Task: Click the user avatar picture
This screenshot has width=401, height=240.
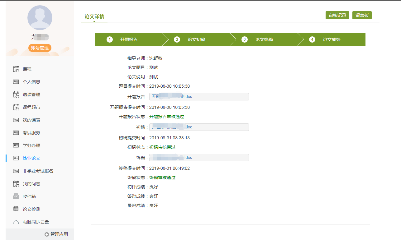Action: pos(40,18)
